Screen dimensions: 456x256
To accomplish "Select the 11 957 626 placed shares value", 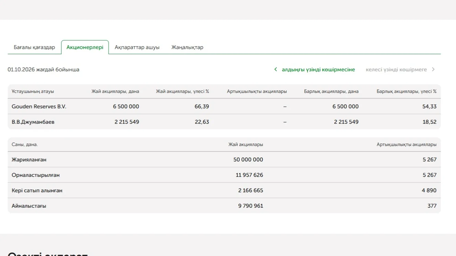I will tap(249, 175).
